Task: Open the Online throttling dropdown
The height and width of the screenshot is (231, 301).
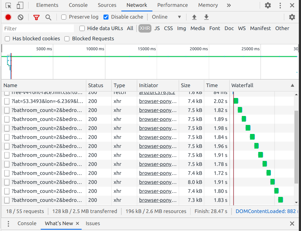Action: tap(166, 17)
